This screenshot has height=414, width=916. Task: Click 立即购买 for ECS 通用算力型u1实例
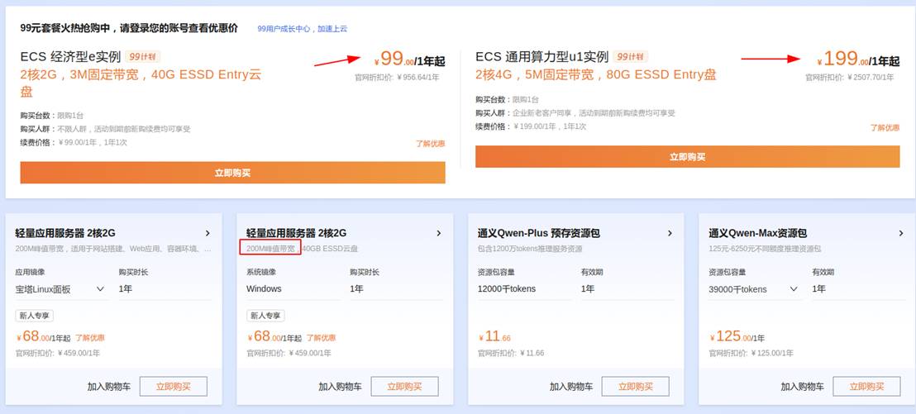(688, 156)
